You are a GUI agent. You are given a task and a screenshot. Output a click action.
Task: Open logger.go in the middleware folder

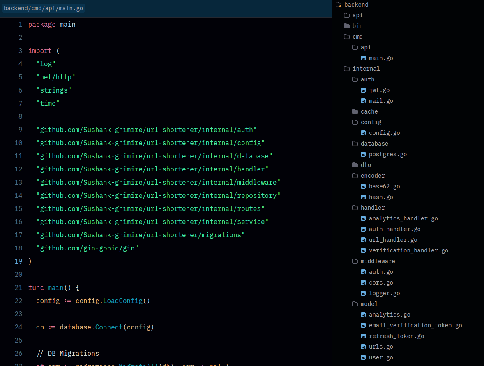(x=384, y=294)
